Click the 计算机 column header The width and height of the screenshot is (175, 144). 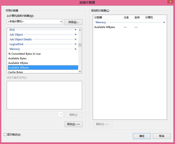pyautogui.click(x=155, y=18)
